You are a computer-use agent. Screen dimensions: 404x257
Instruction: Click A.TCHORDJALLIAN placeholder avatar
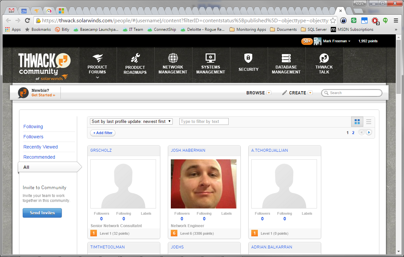pyautogui.click(x=284, y=184)
